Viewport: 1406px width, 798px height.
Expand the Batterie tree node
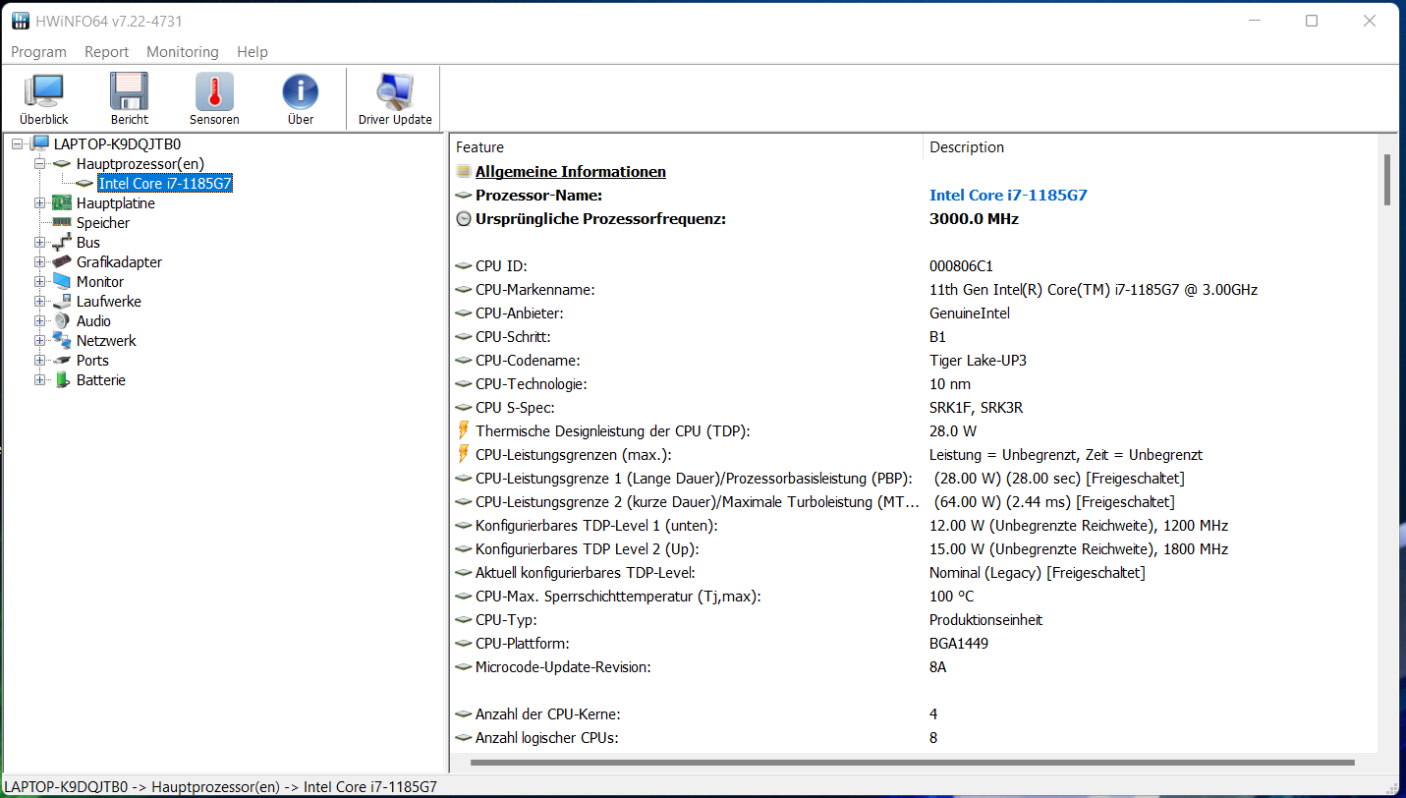point(39,380)
